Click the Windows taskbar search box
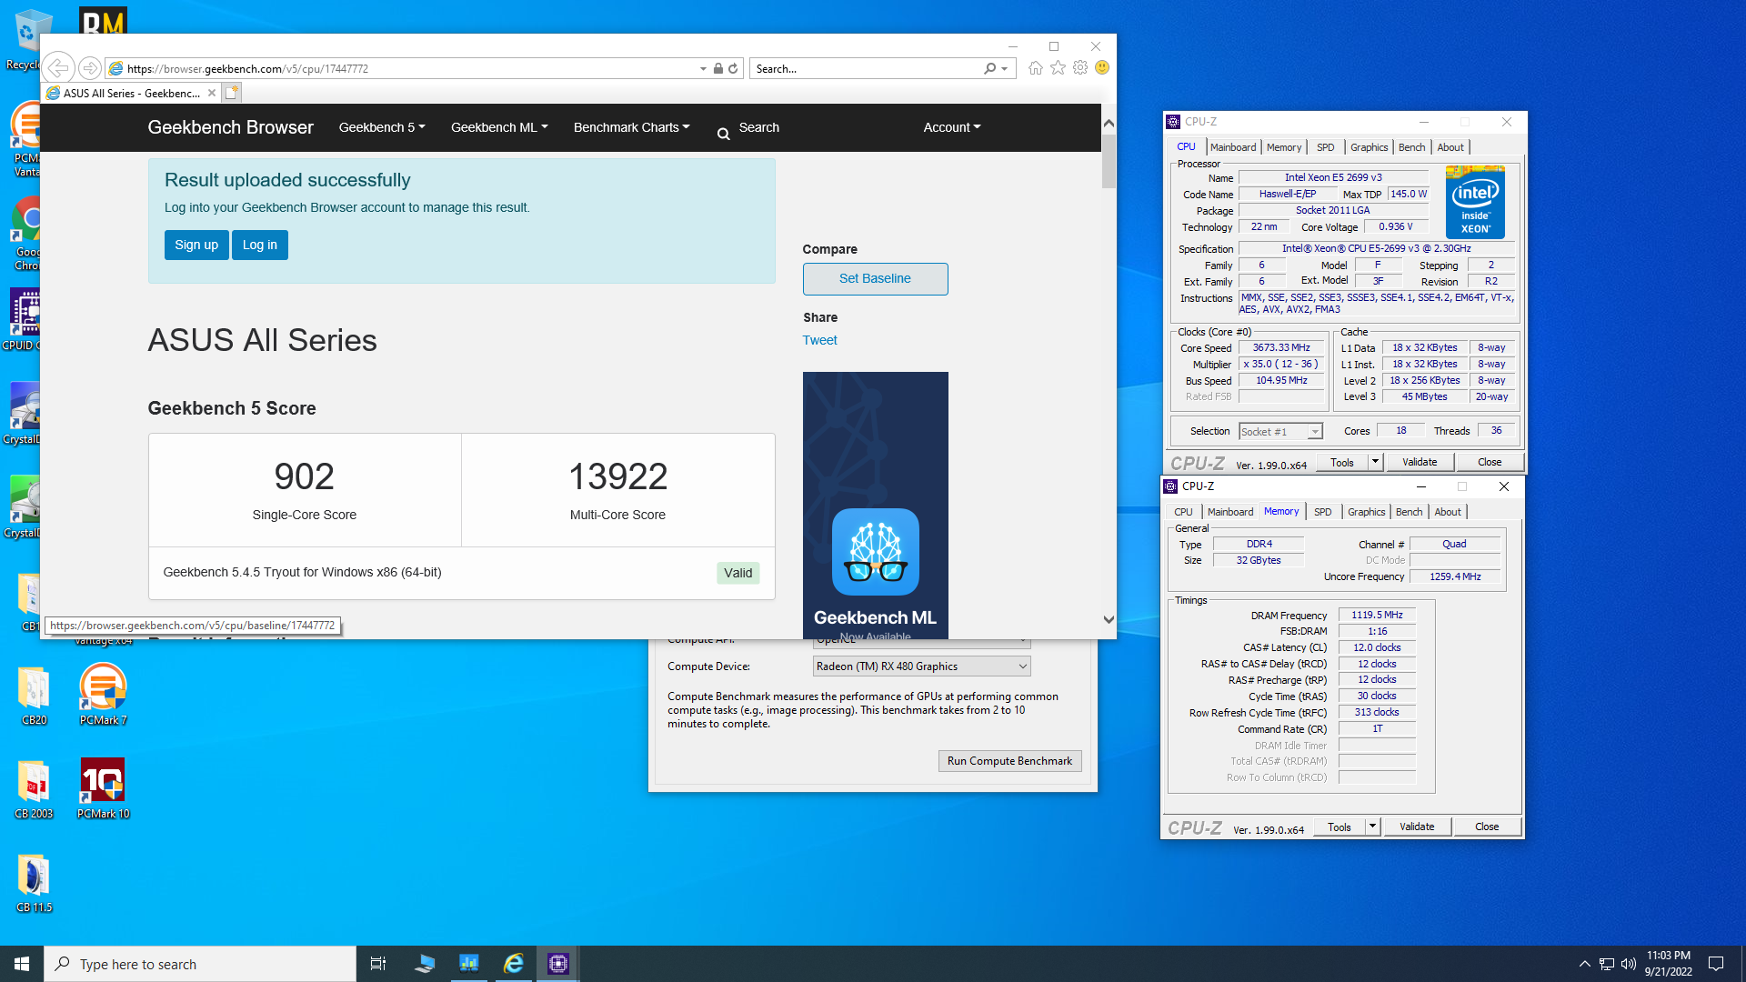1746x982 pixels. tap(200, 964)
